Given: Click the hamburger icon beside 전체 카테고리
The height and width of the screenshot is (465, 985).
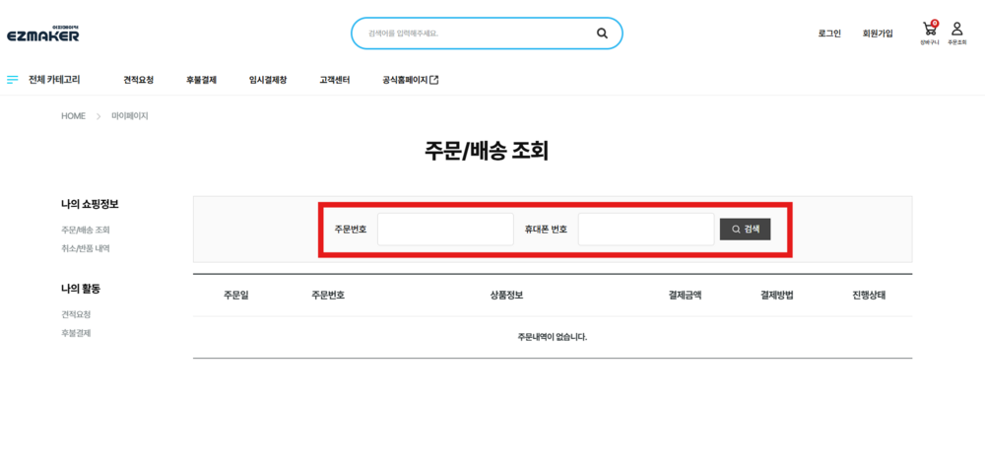Looking at the screenshot, I should [x=13, y=80].
